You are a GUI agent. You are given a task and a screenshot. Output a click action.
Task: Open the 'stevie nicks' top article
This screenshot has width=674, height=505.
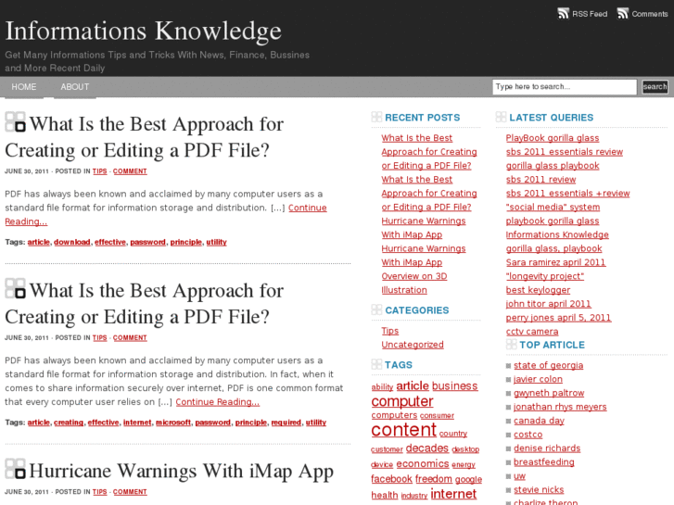[539, 489]
